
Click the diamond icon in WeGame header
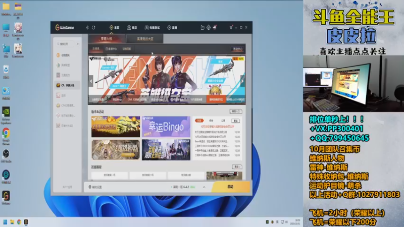point(209,28)
